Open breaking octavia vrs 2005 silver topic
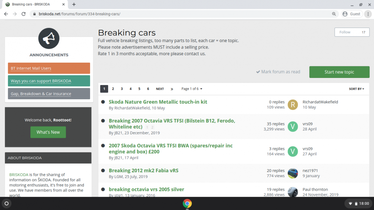Image resolution: width=374 pixels, height=210 pixels. 147,189
